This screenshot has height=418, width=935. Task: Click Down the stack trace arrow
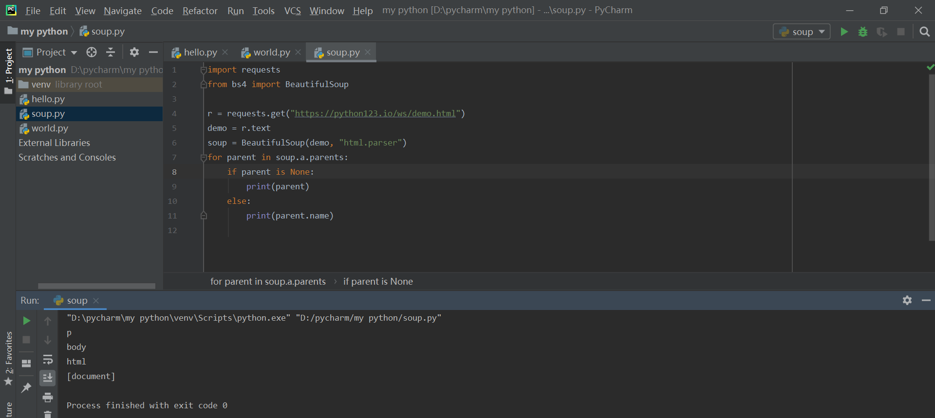coord(48,340)
